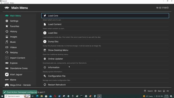
Task: Click the Atari Jaguar playlist icon
Action: (7, 74)
